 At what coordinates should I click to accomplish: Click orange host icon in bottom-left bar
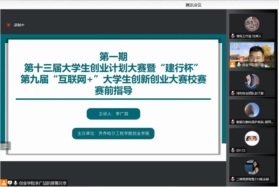[4, 183]
